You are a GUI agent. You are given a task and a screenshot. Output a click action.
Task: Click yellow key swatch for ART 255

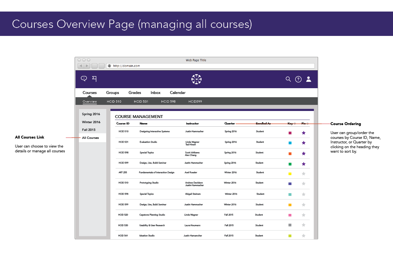point(290,174)
